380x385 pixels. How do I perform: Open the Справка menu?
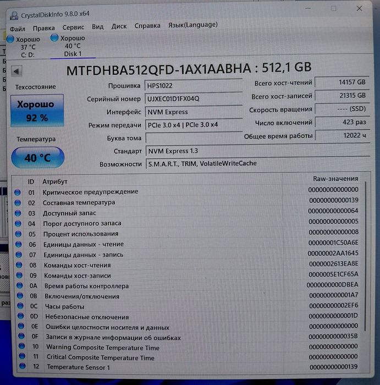147,25
